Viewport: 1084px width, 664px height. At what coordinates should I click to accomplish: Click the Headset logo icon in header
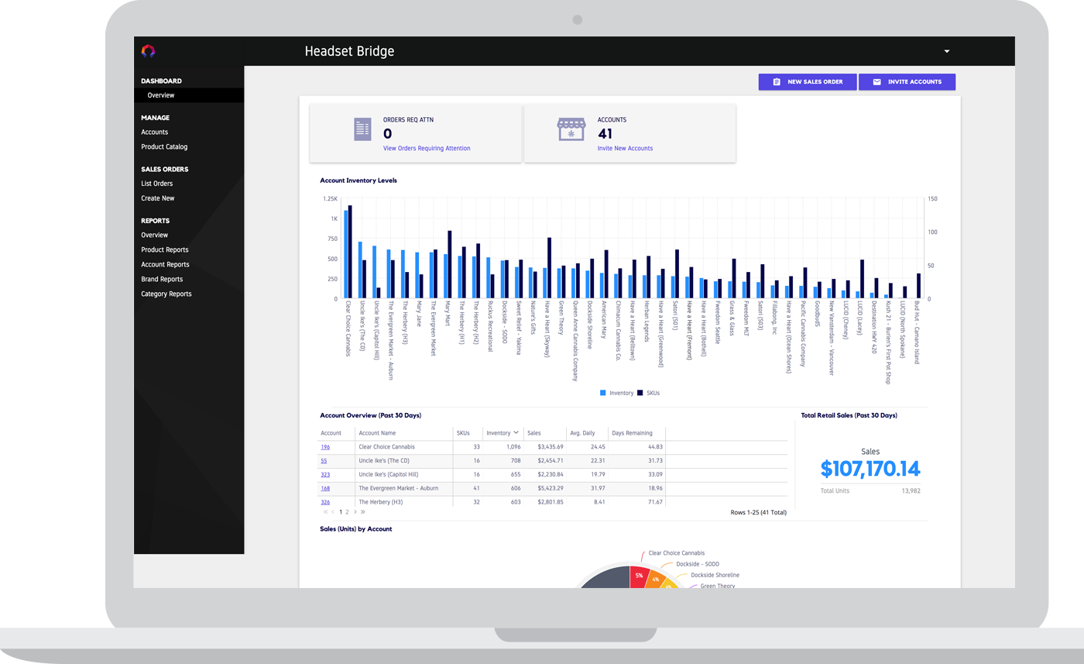[x=148, y=51]
